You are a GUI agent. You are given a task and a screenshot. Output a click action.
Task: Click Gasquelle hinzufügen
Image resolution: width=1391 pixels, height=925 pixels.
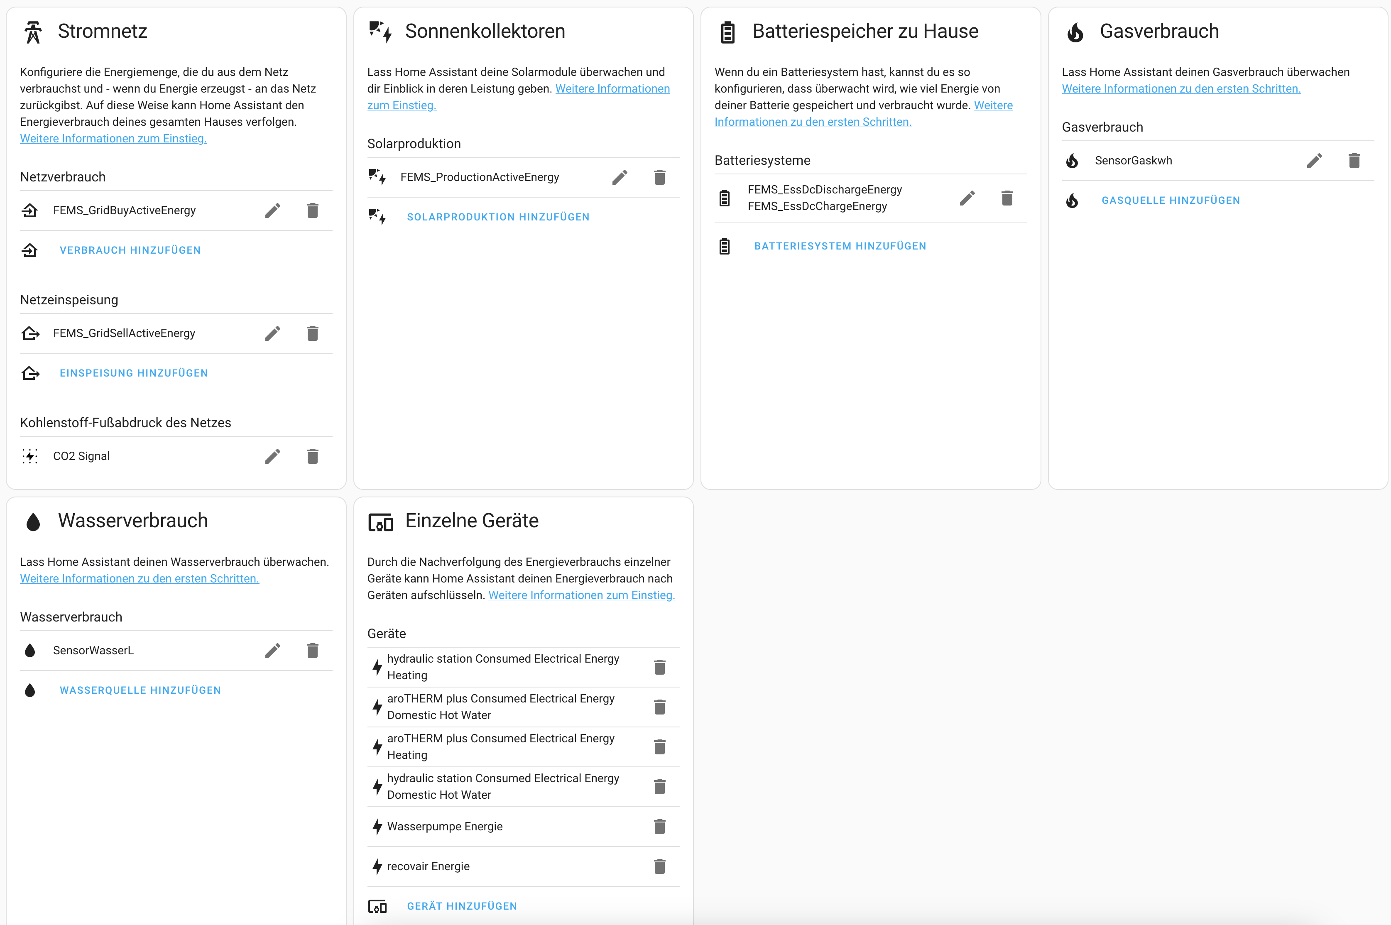[1171, 201]
